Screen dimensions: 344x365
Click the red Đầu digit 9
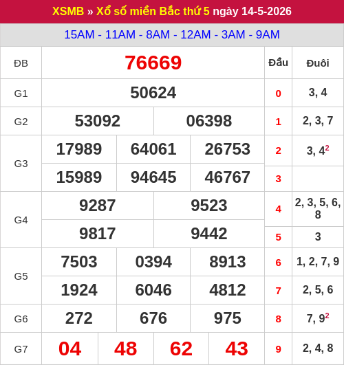click(x=278, y=349)
